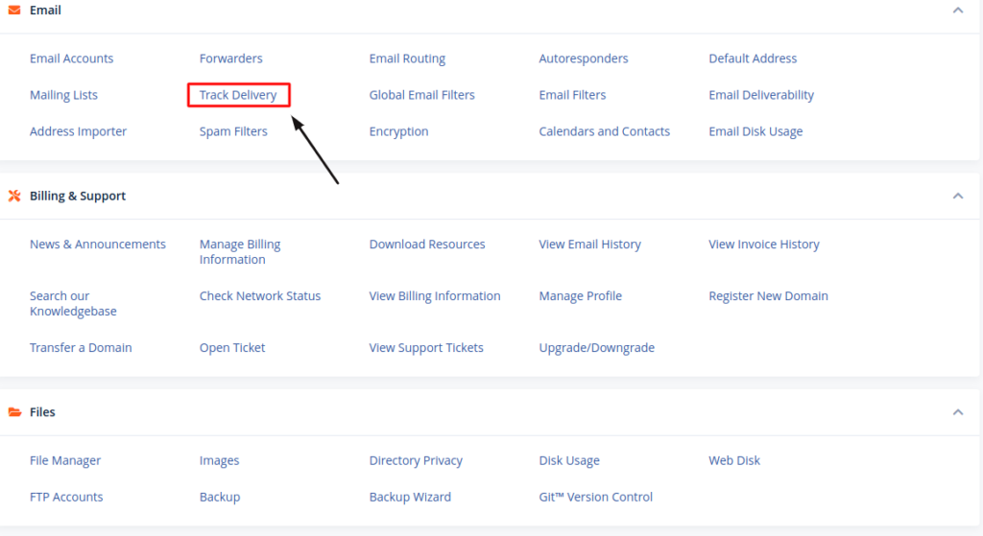Launch File Manager
Screen dimensions: 983x536
65,460
